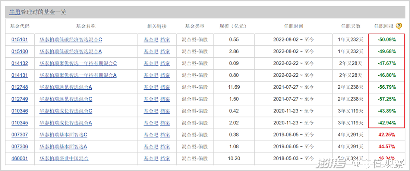
Task: Open fund code 007307 link
Action: click(20, 134)
